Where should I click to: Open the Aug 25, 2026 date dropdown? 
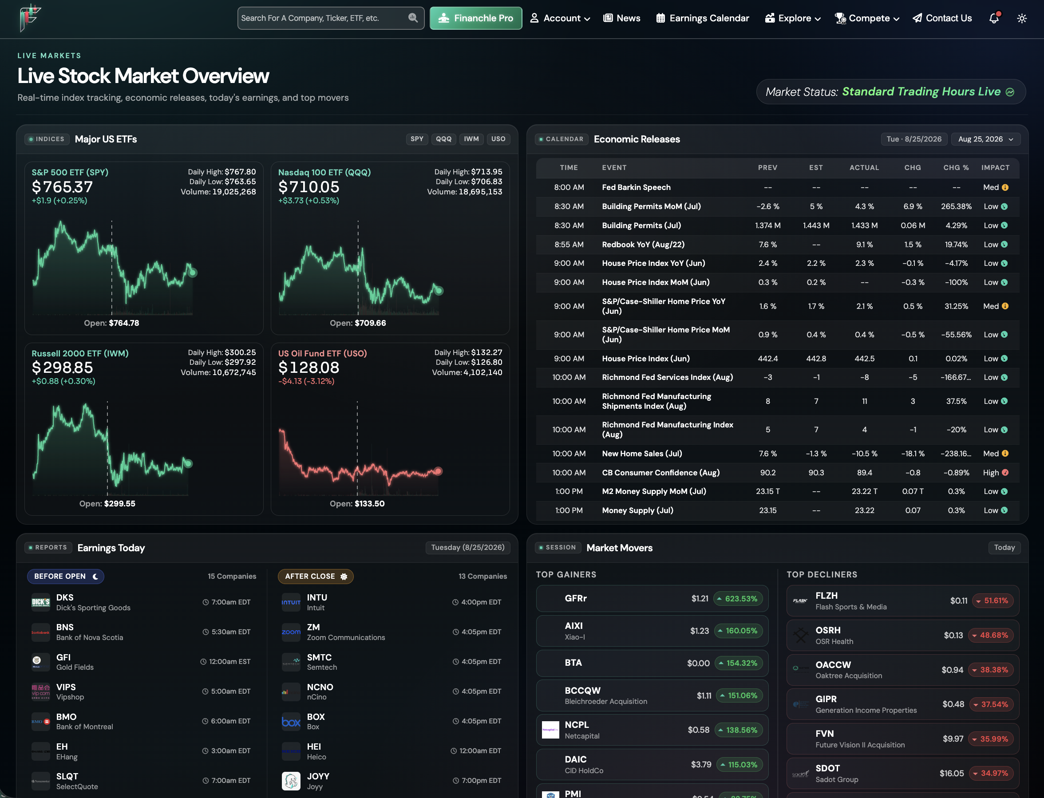tap(985, 139)
